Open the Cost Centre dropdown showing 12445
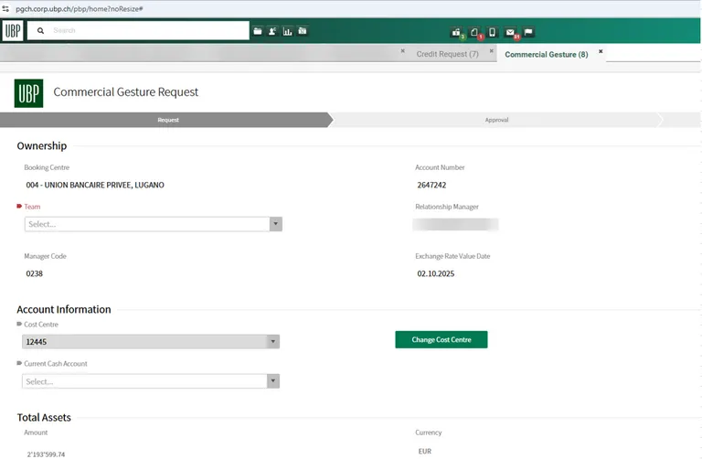 pos(151,342)
